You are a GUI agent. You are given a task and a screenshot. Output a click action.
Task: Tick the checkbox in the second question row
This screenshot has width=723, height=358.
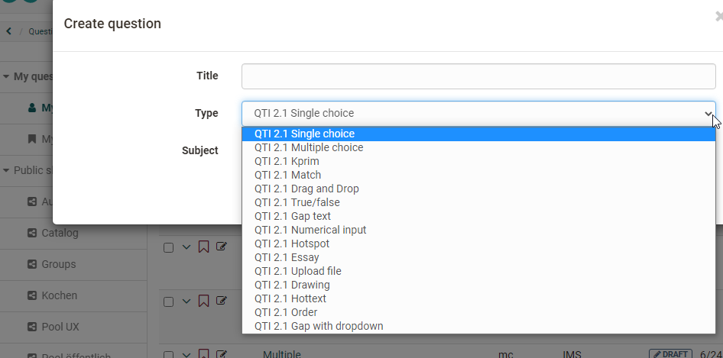pyautogui.click(x=168, y=302)
